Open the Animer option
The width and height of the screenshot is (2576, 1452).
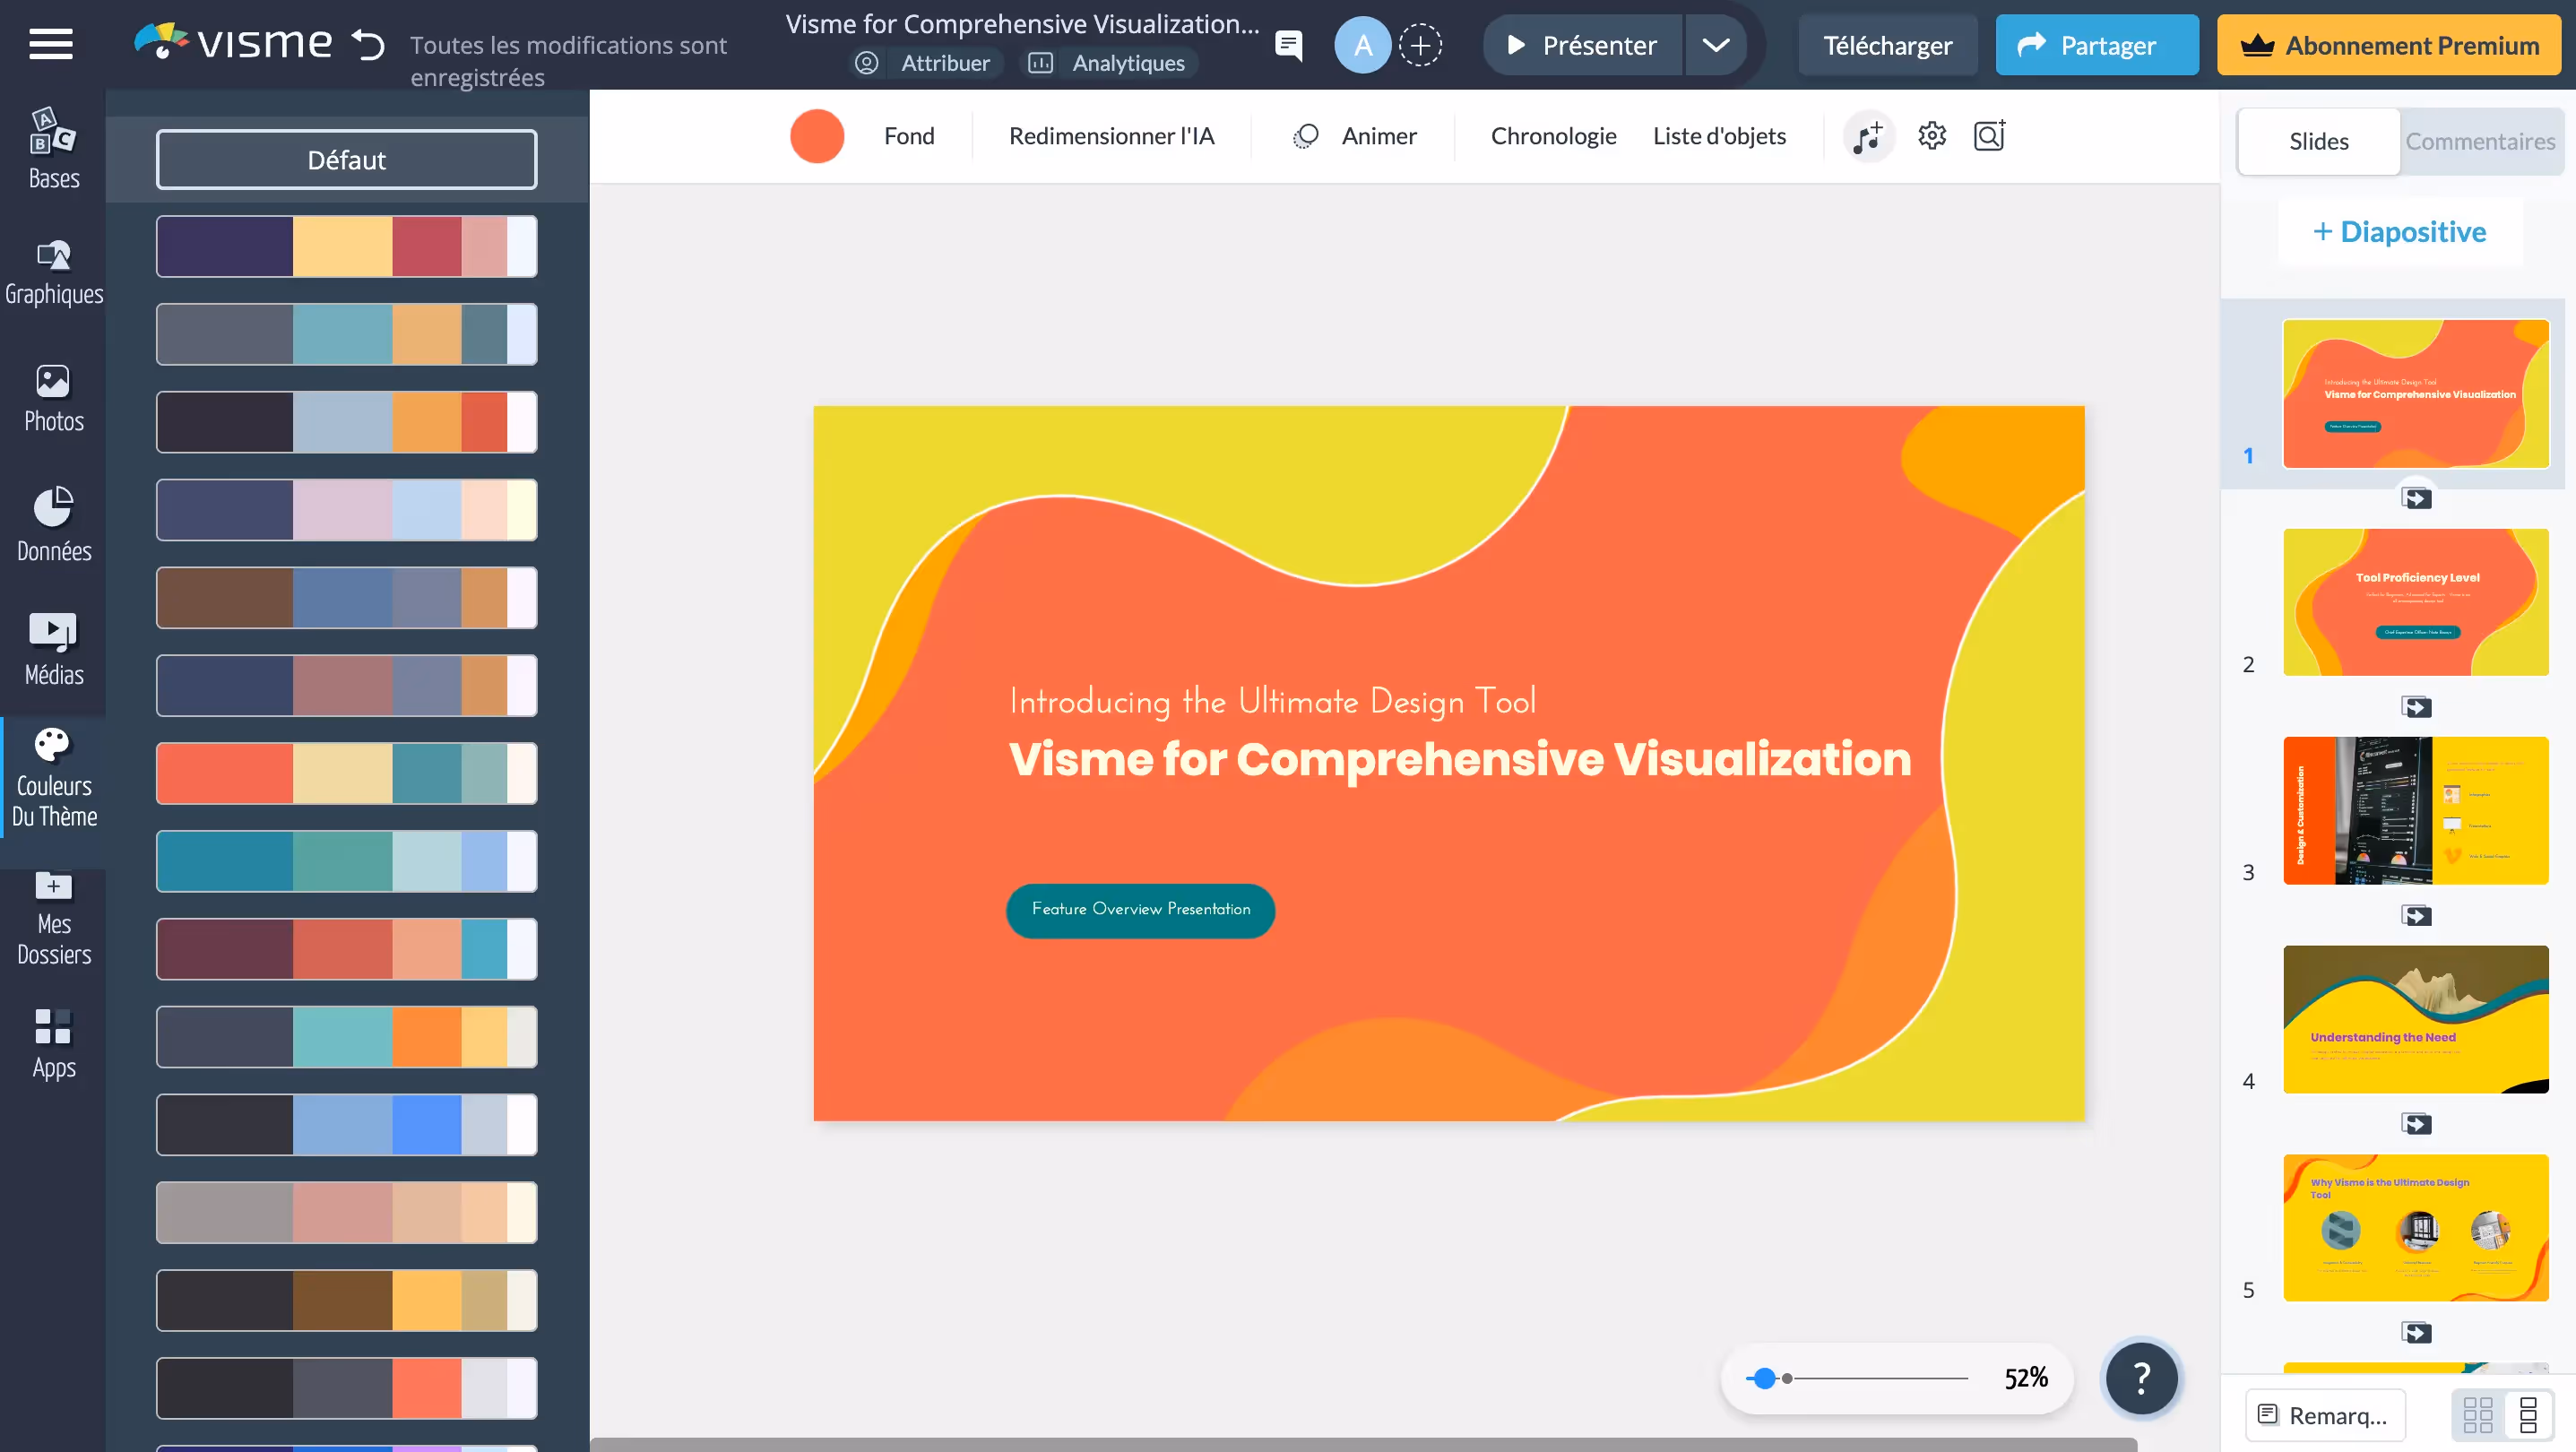[x=1354, y=136]
